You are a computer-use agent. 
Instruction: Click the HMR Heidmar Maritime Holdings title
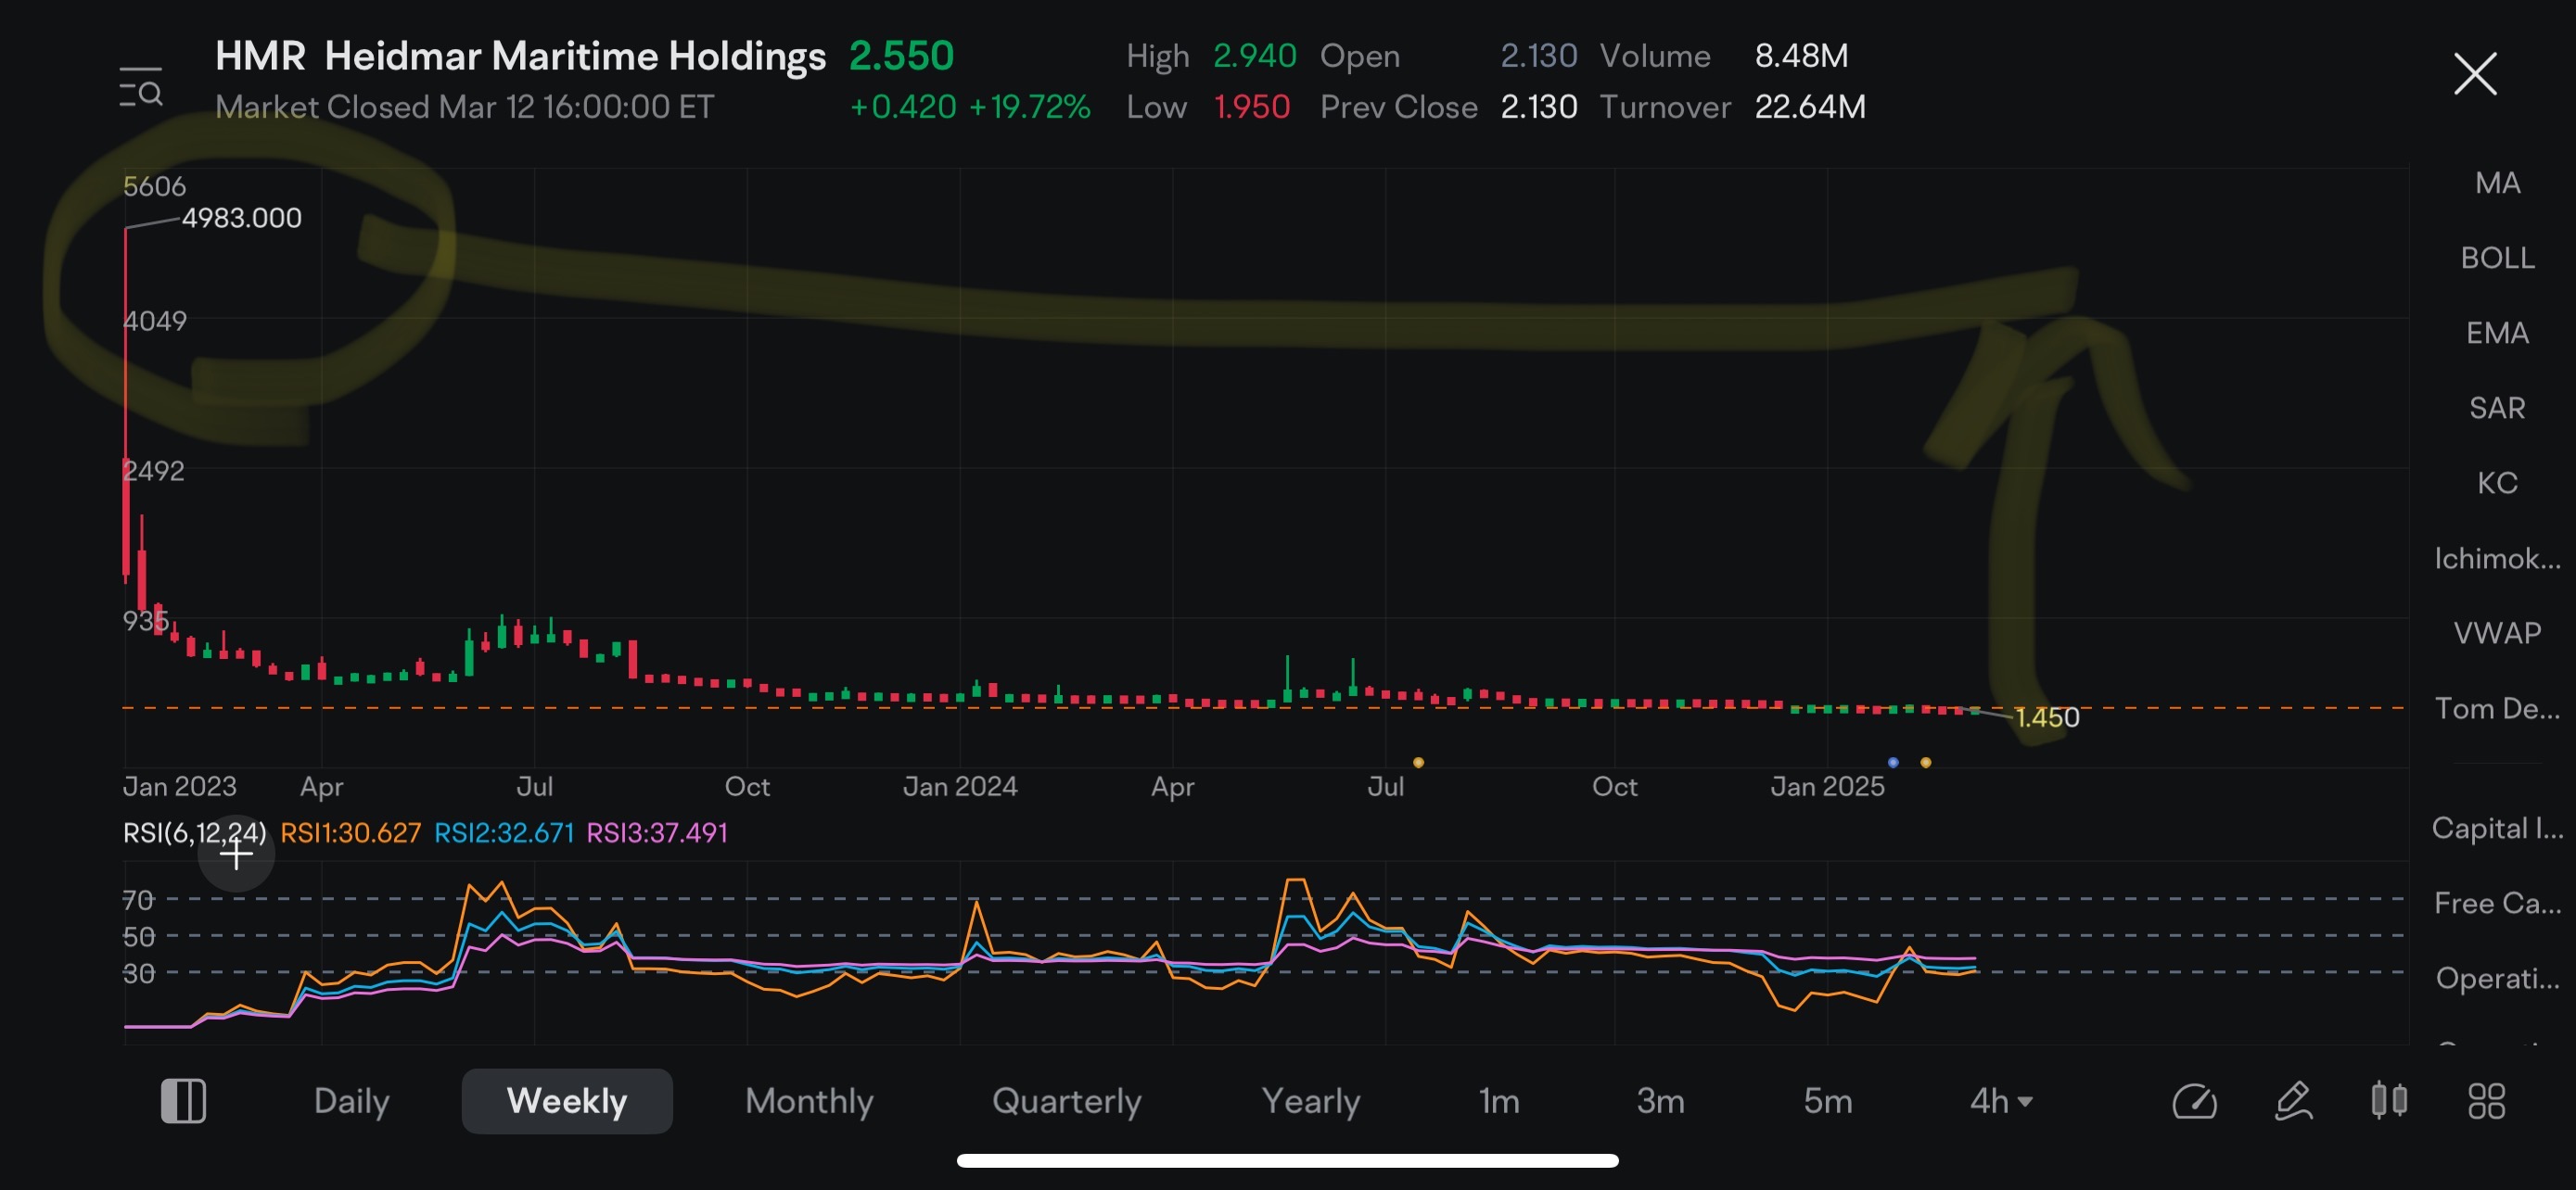click(520, 56)
